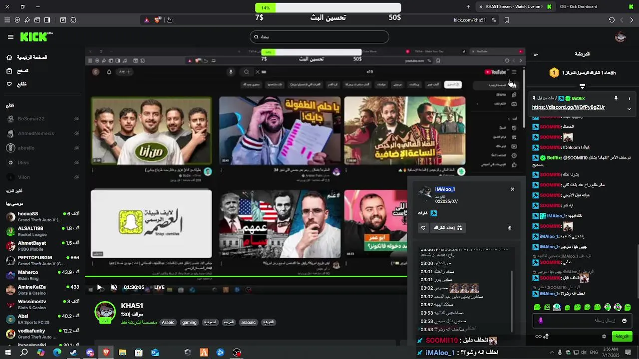Open Maherco Elden Ring channel

coord(42,275)
